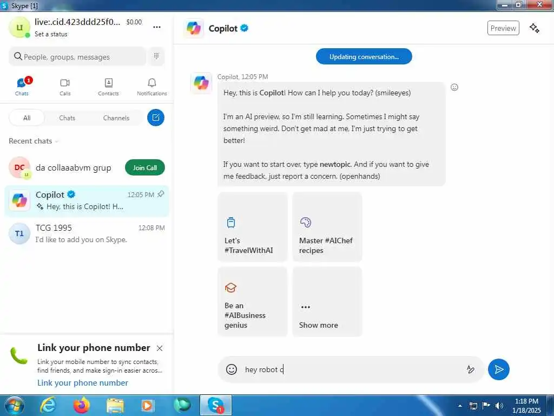Click in the message input field

click(352, 369)
